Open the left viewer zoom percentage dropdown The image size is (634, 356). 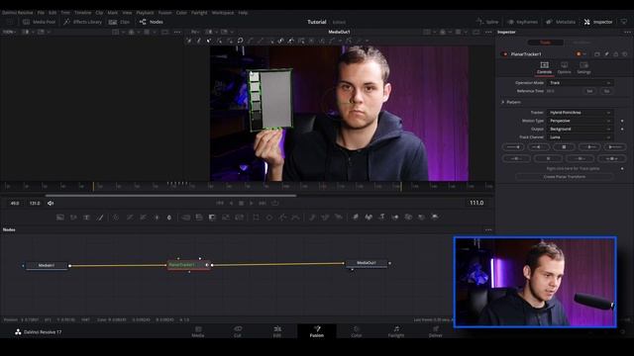[x=9, y=32]
